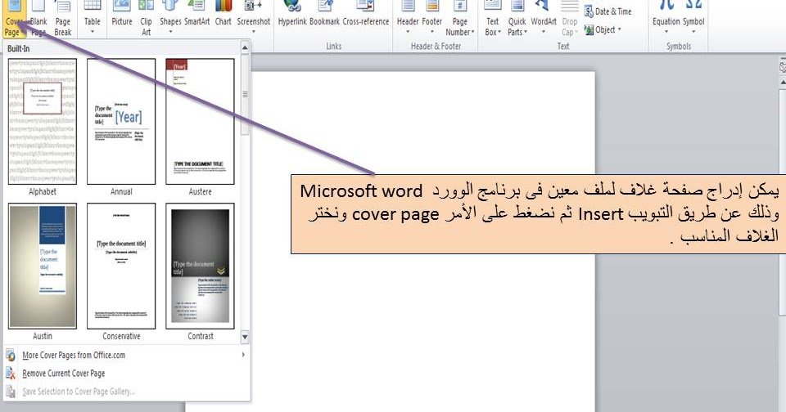
Task: Click the More Cover Pages globe icon
Action: [11, 355]
